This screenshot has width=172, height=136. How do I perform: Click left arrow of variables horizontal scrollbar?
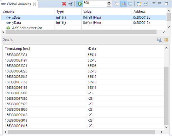3,32
